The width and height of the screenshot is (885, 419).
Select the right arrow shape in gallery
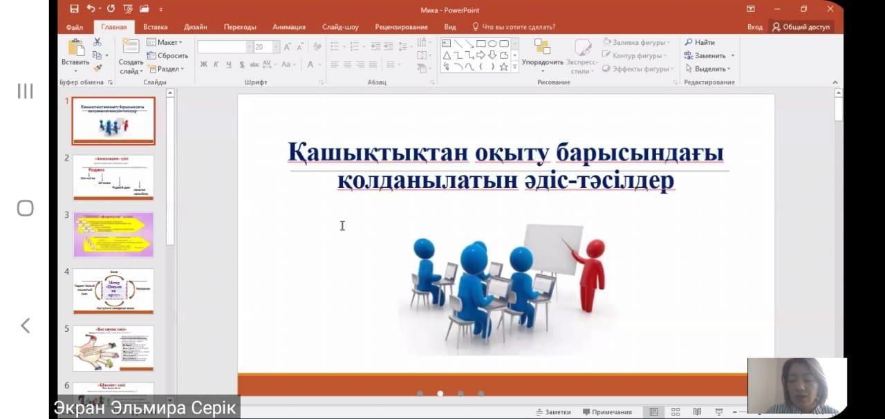(x=481, y=55)
